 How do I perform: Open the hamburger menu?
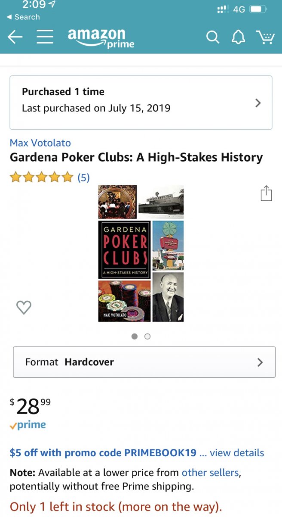45,37
